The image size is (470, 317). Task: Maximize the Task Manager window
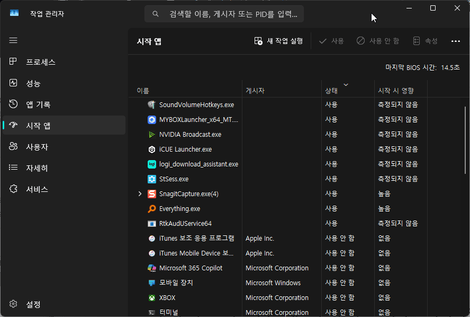[433, 8]
